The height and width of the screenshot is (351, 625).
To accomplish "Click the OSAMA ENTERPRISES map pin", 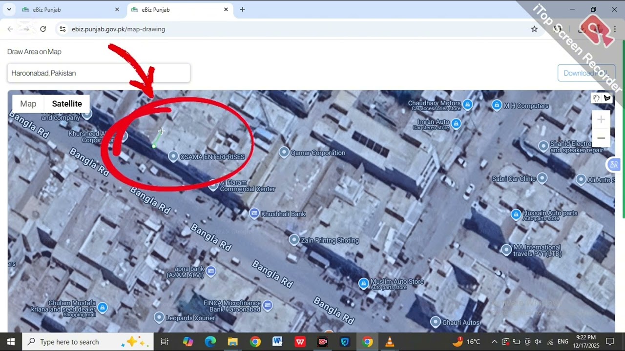I will [x=173, y=156].
